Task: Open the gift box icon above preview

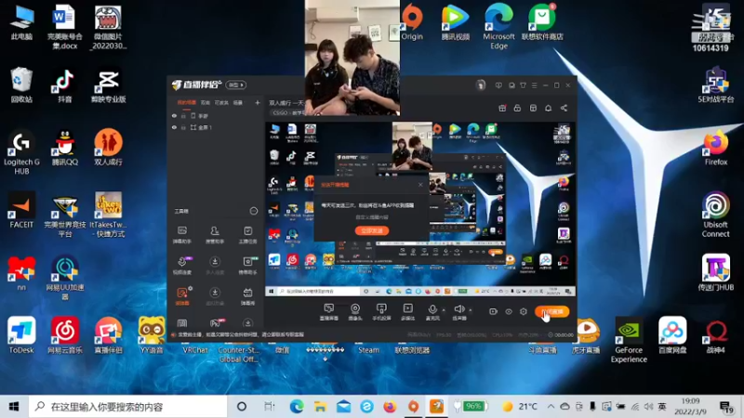Action: click(x=502, y=108)
